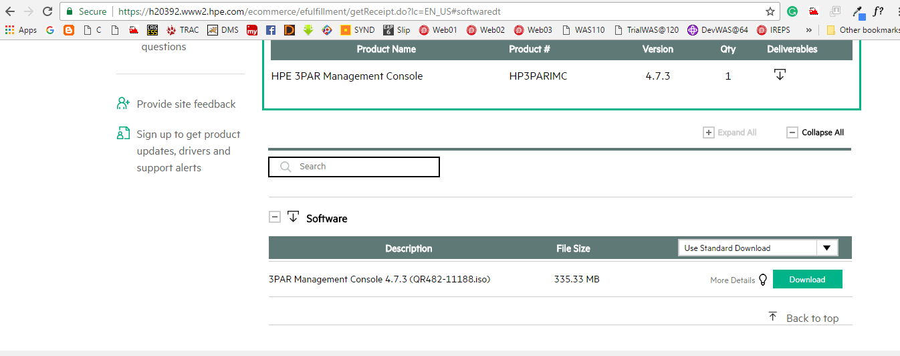The image size is (900, 356).
Task: Click Sign up to get product updates link
Action: click(x=189, y=151)
